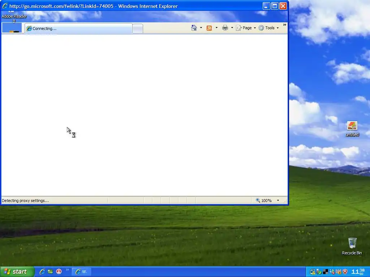Viewport: 370px width, 277px height.
Task: Show more toolbar commands via the chevron
Action: pyautogui.click(x=285, y=25)
